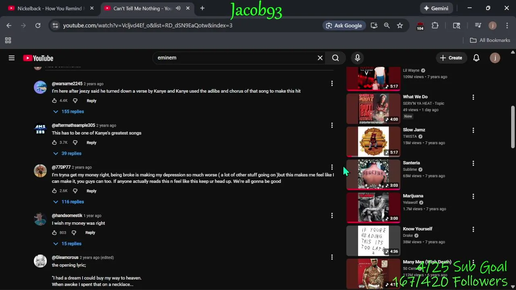Go back in browser history
Viewport: 516px width, 290px height.
click(9, 25)
